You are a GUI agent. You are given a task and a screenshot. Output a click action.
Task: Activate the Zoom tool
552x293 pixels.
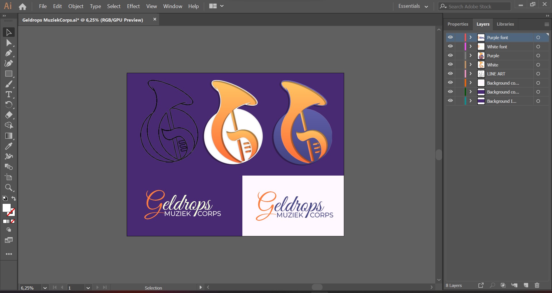(x=8, y=188)
